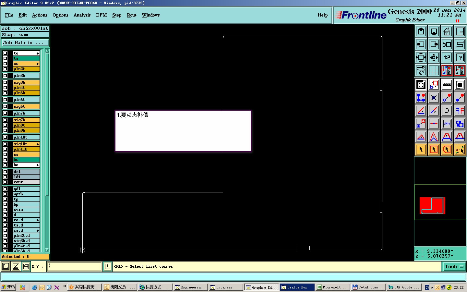Click the Job Matrix button

(25, 43)
